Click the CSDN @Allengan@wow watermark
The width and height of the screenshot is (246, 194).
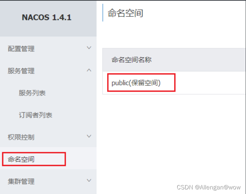[x=209, y=187]
